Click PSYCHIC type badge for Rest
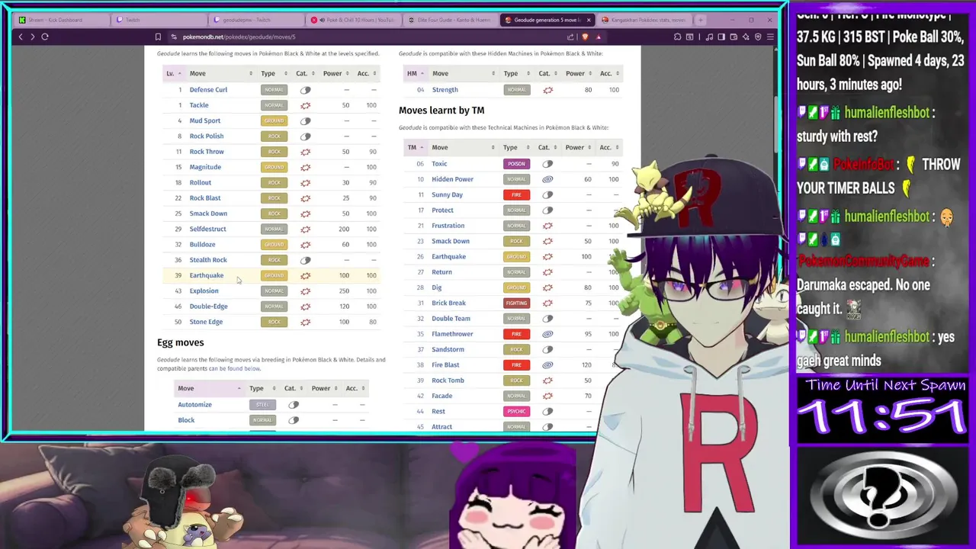The width and height of the screenshot is (976, 549). [x=516, y=411]
